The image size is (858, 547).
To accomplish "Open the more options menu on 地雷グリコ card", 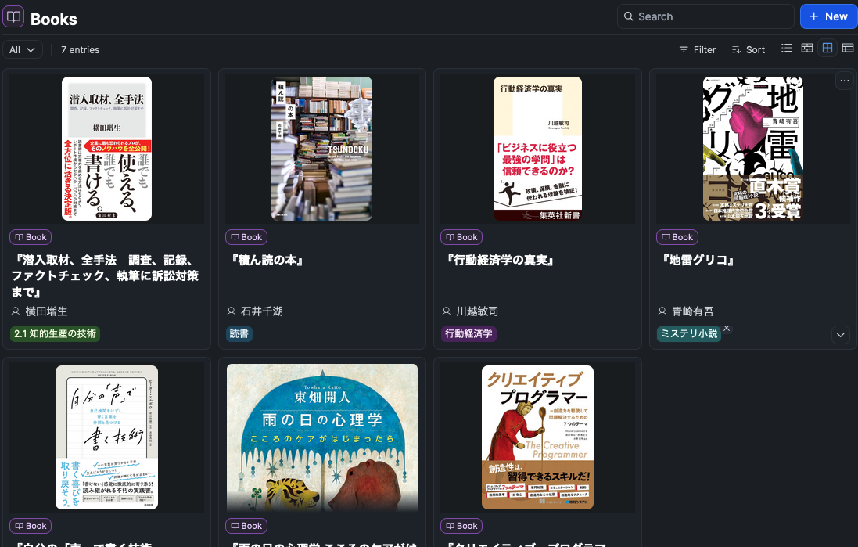I will [845, 81].
